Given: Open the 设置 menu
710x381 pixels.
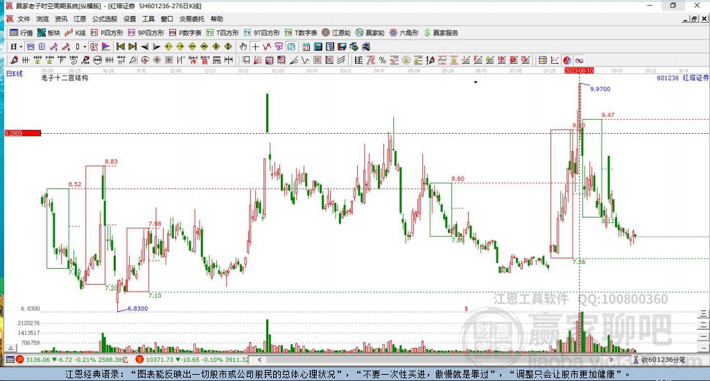Looking at the screenshot, I should [x=130, y=19].
